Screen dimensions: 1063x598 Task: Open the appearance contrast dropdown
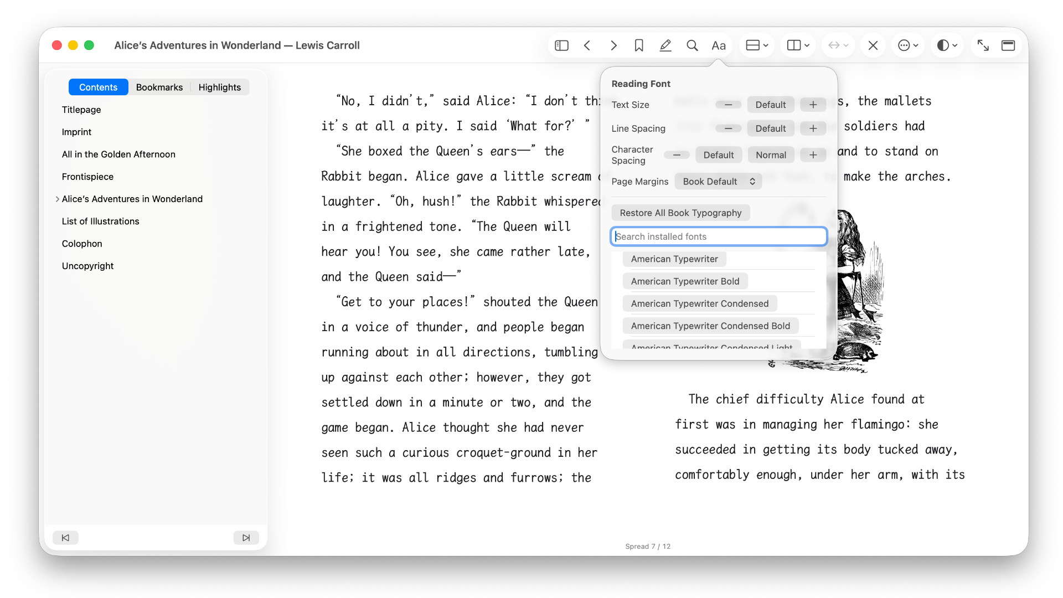[947, 45]
